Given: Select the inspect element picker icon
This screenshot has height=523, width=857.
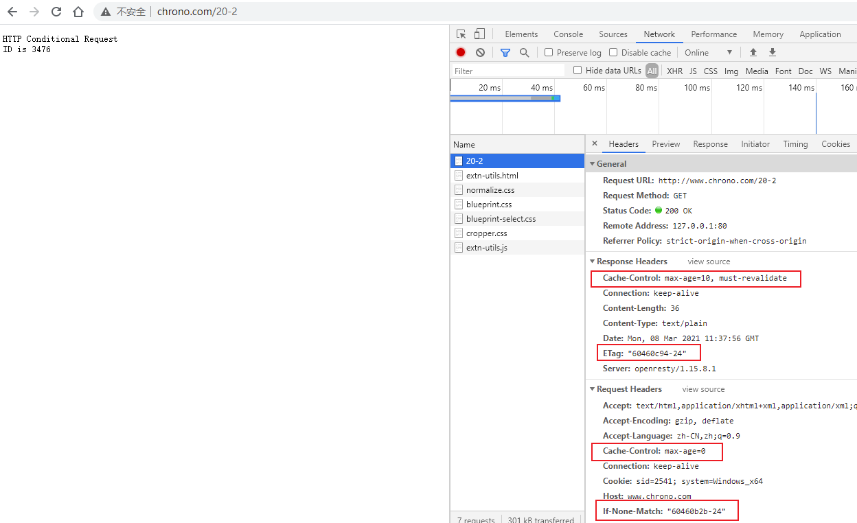Looking at the screenshot, I should (x=461, y=34).
